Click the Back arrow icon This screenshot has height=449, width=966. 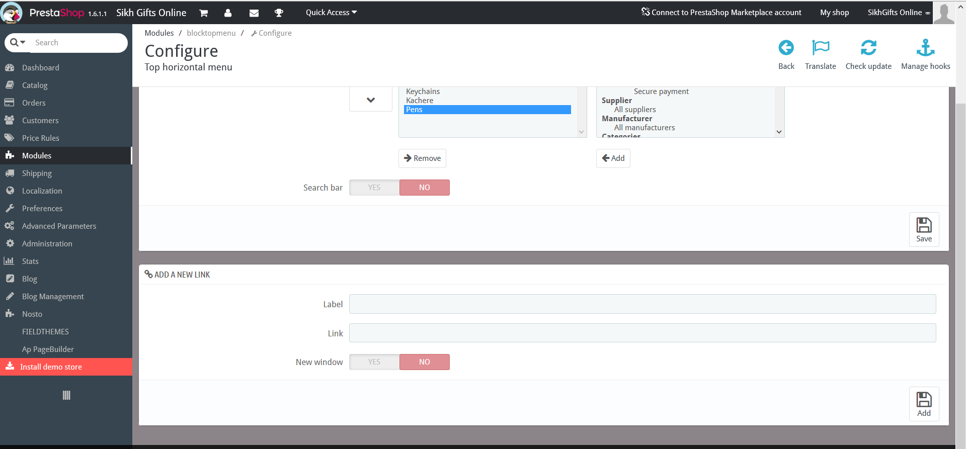(786, 48)
